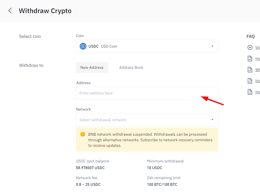Click the yellow warning icon in BNB notice

83,134
